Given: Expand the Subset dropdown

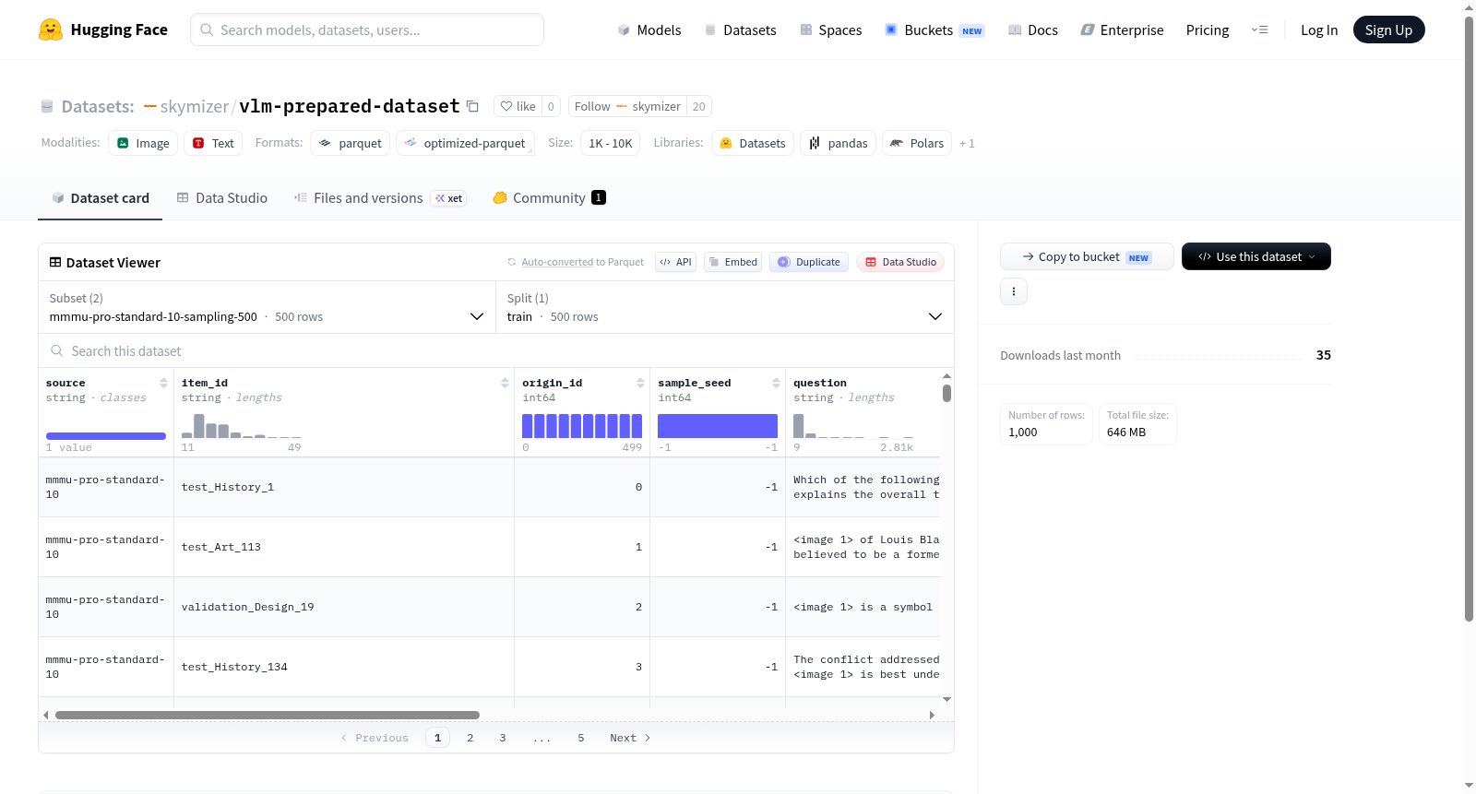Looking at the screenshot, I should click(267, 307).
